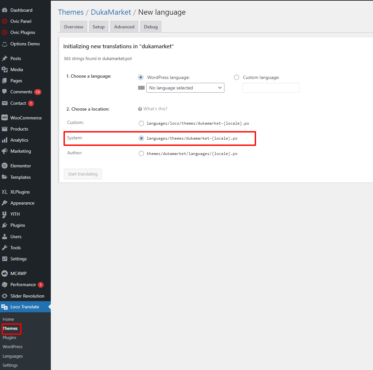Switch to the Setup tab
This screenshot has width=373, height=370.
coord(98,27)
